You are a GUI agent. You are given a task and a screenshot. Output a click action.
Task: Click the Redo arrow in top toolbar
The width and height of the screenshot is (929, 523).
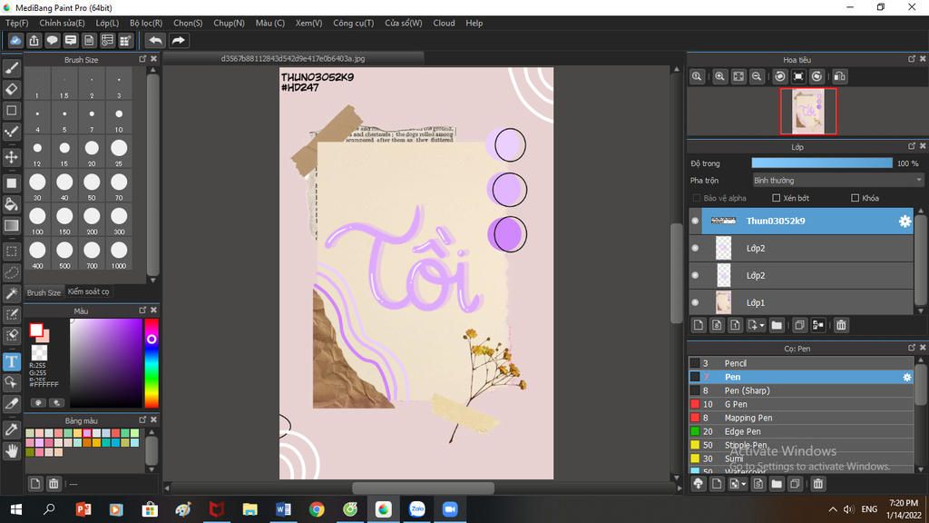(178, 40)
